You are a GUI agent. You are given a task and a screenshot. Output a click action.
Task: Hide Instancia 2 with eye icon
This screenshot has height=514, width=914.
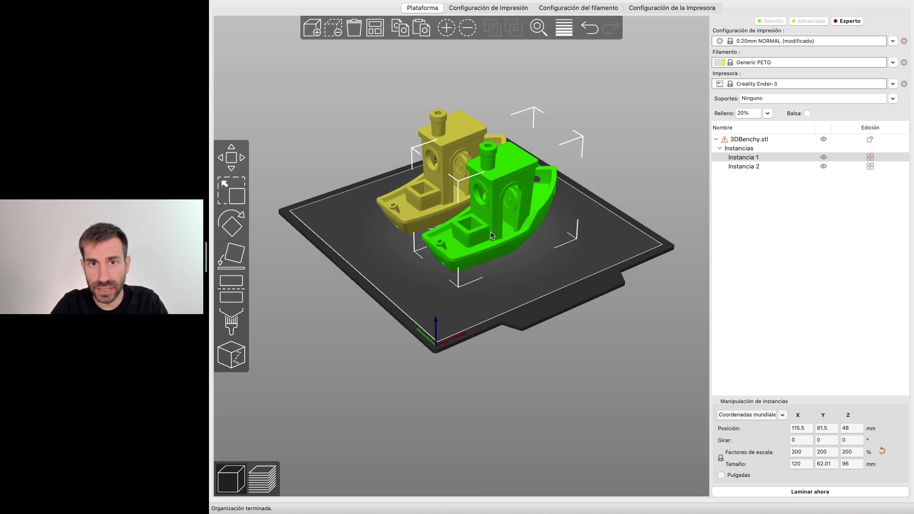coord(823,166)
